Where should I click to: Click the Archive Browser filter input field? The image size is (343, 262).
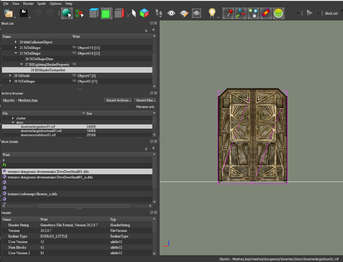[66, 107]
